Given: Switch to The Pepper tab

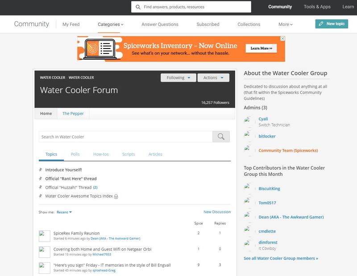Looking at the screenshot, I should click(73, 114).
